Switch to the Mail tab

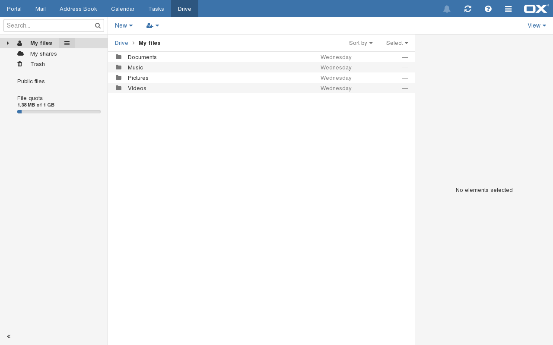(x=41, y=9)
